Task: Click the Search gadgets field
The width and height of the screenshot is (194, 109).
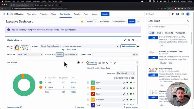Action: pyautogui.click(x=169, y=27)
